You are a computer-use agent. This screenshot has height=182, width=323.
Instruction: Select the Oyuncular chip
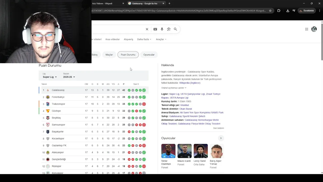149,55
